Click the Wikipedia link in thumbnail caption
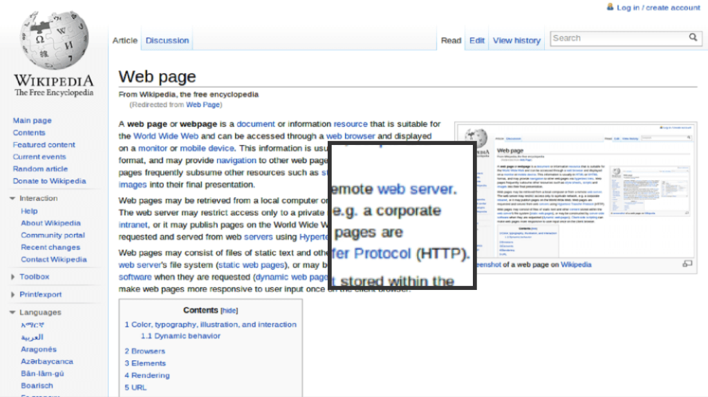 tap(576, 265)
